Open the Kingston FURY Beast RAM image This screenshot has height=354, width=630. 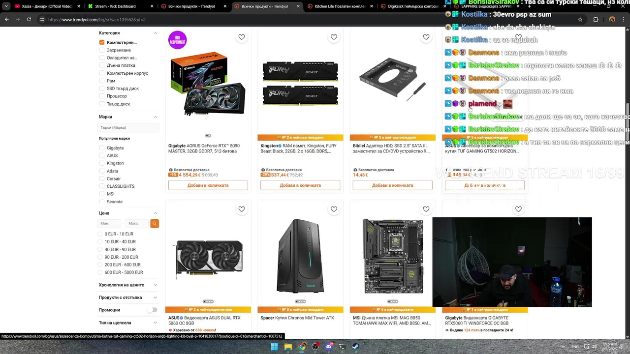point(300,84)
